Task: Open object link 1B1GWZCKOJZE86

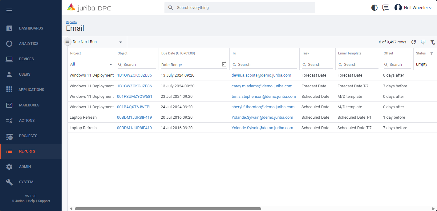Action: pyautogui.click(x=134, y=75)
